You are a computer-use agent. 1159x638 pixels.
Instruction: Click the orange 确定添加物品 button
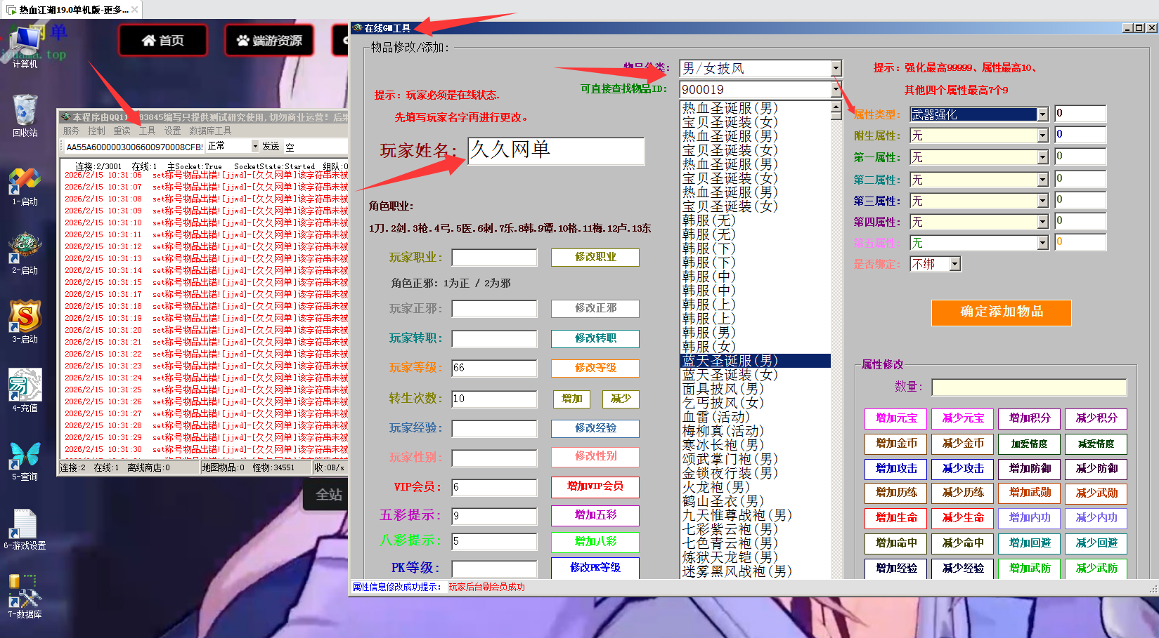[1001, 312]
